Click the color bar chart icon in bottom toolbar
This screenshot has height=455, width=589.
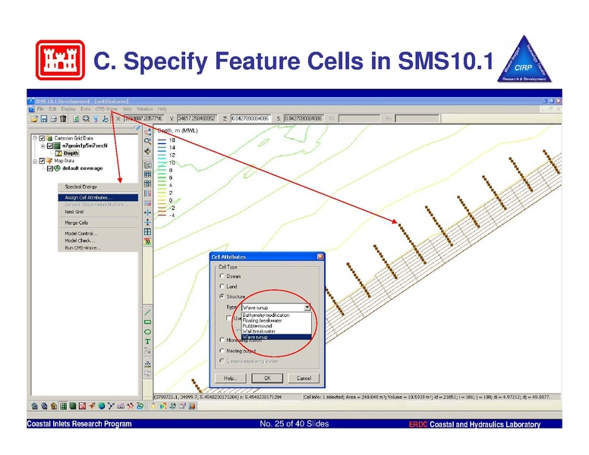point(192,406)
